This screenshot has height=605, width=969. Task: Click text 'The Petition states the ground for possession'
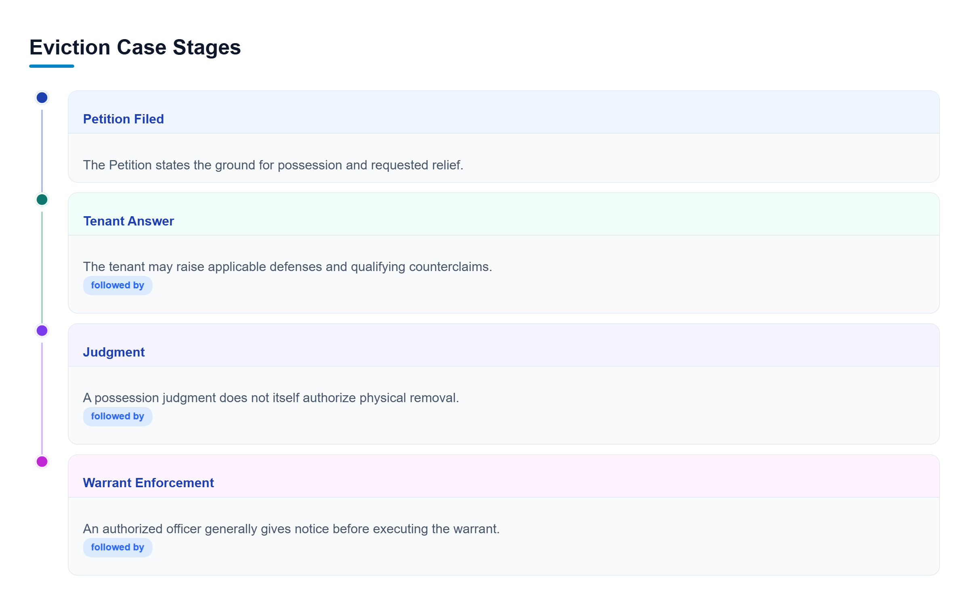point(213,165)
